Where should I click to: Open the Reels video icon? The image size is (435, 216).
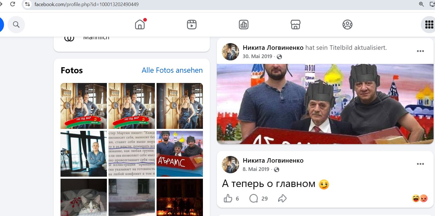click(192, 25)
